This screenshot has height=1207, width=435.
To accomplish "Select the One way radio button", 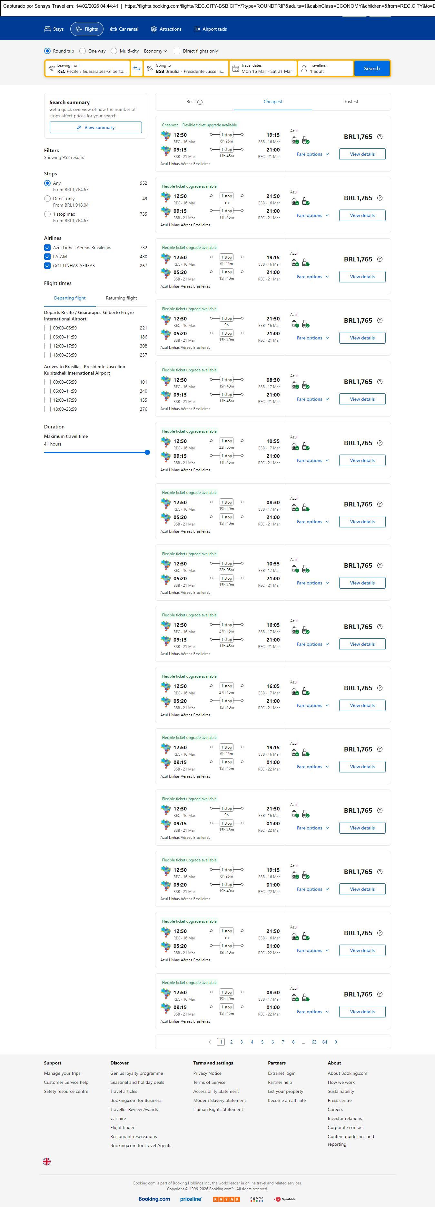I will pyautogui.click(x=83, y=51).
